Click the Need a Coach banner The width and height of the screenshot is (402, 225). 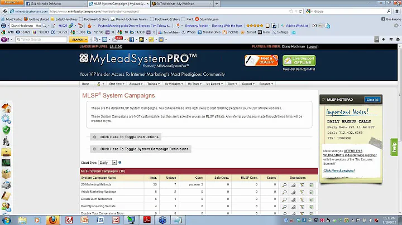(x=261, y=60)
